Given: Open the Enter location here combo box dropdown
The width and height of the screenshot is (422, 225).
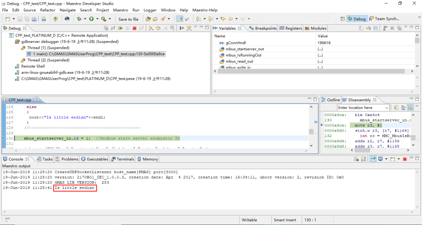Looking at the screenshot, I should coord(387,108).
